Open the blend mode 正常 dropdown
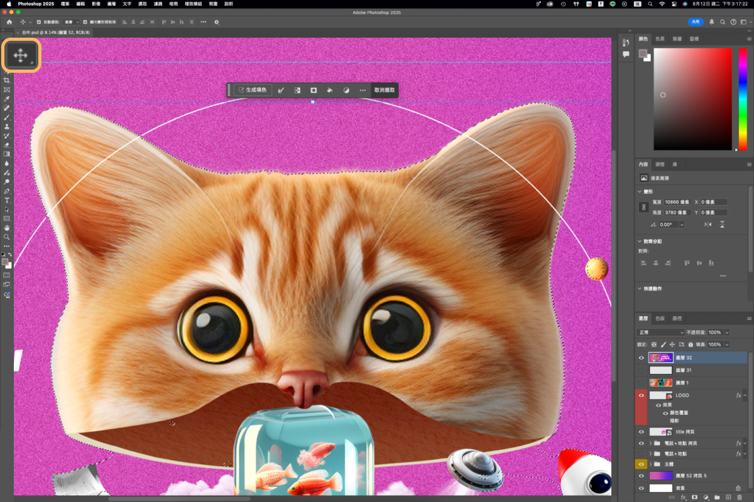Image resolution: width=754 pixels, height=502 pixels. click(661, 332)
